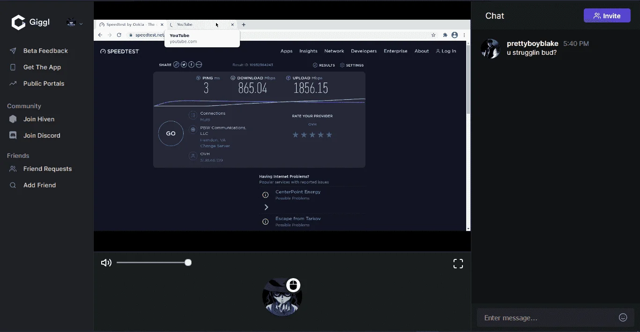The height and width of the screenshot is (332, 640).
Task: Select Get The App sidebar item
Action: click(x=42, y=67)
